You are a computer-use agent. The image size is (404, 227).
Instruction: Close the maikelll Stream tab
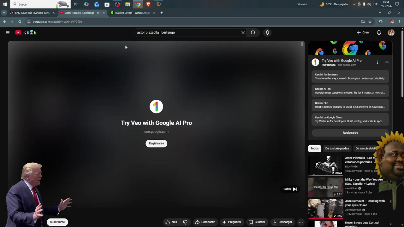point(154,13)
